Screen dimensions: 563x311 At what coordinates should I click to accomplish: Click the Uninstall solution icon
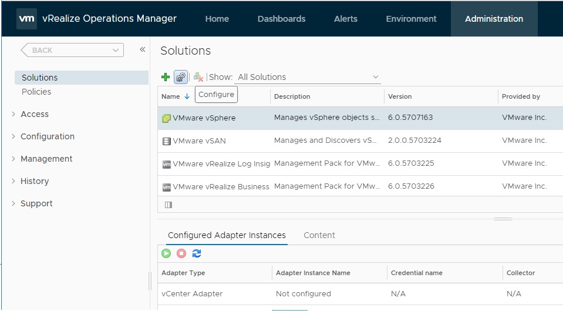(x=198, y=77)
